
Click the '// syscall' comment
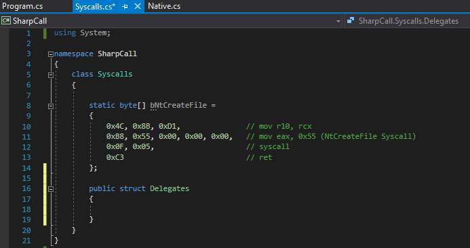click(268, 147)
